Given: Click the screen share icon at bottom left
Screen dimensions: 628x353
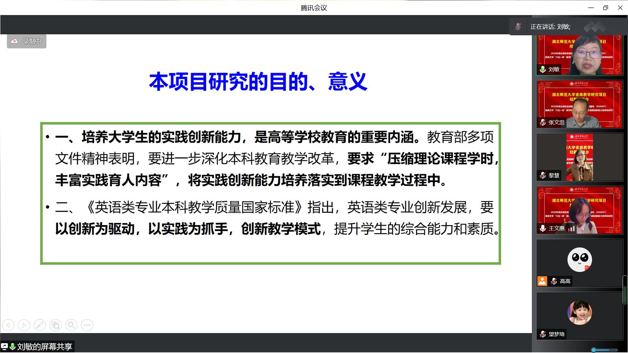Looking at the screenshot, I should [x=4, y=346].
